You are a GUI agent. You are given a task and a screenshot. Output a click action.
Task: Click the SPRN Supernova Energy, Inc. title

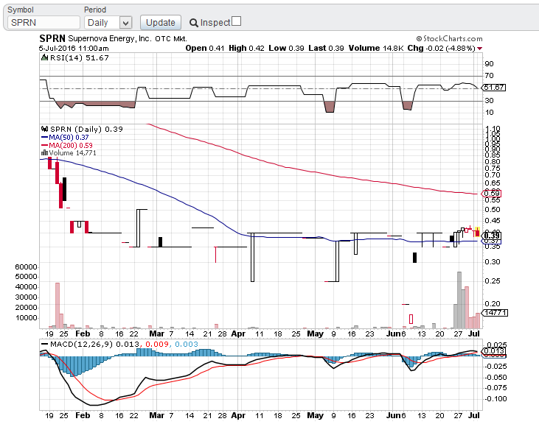pos(113,38)
